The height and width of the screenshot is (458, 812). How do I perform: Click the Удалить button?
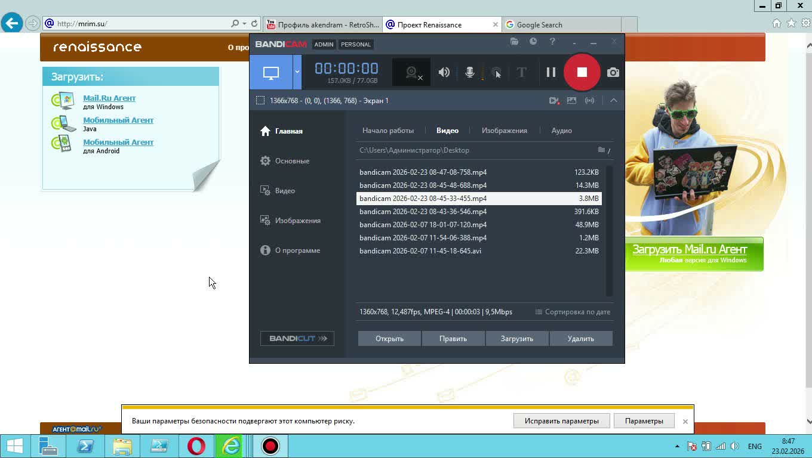(x=580, y=339)
